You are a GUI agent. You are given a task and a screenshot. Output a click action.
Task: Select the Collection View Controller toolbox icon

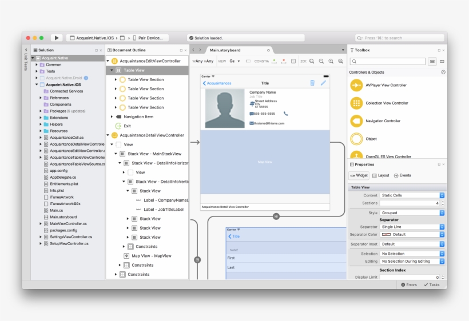356,103
